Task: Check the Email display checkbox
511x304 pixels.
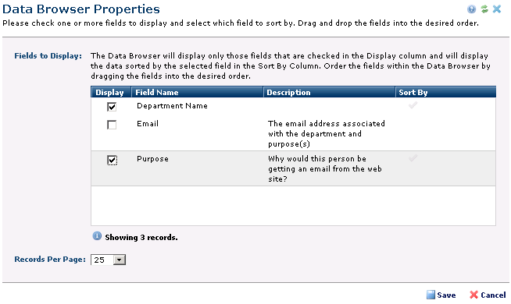Action: tap(112, 125)
